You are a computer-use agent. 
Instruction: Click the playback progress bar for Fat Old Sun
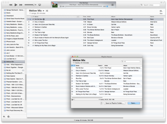pos(84,6)
